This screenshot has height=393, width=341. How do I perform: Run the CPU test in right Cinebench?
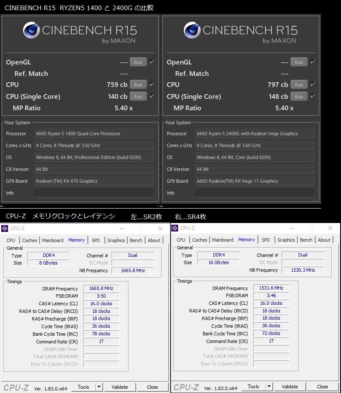[x=299, y=85]
